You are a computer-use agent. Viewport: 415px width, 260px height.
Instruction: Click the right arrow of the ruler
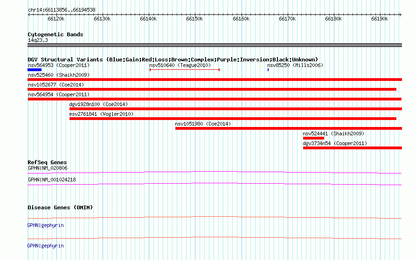(x=400, y=14)
